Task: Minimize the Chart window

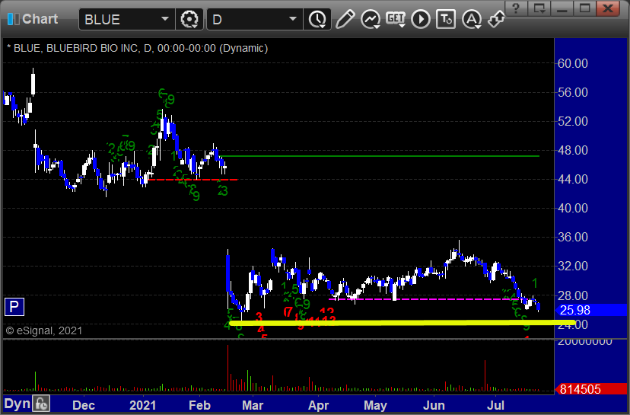Action: pos(562,8)
